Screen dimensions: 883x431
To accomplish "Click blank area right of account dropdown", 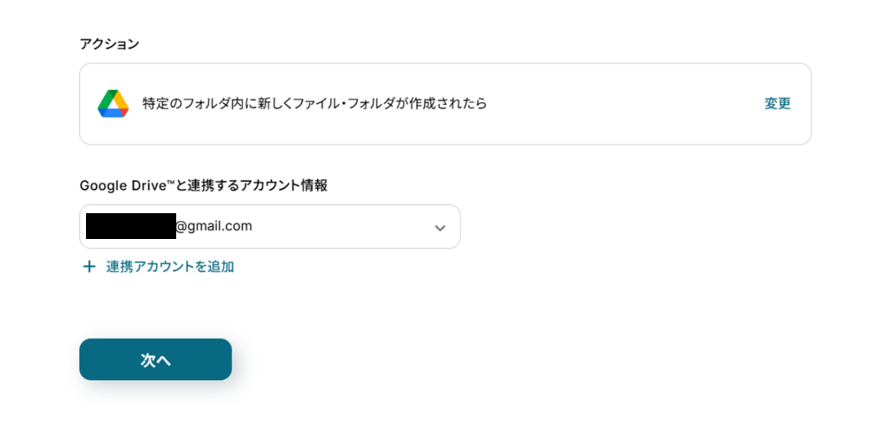I will [625, 227].
